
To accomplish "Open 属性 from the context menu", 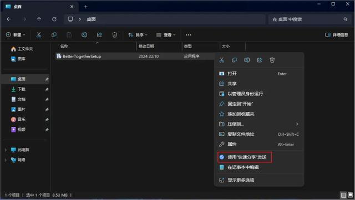I will point(259,144).
